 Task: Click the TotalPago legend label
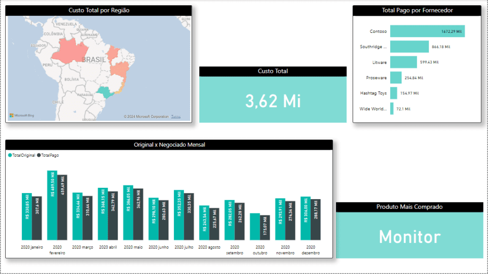[50, 155]
